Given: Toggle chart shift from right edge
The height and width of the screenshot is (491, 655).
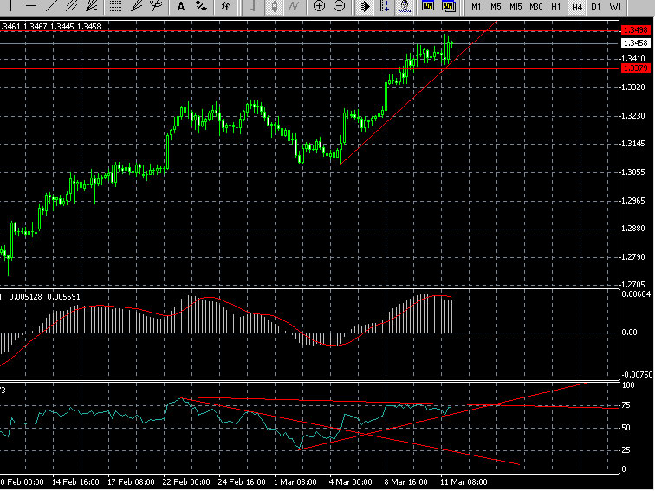Looking at the screenshot, I should (385, 6).
